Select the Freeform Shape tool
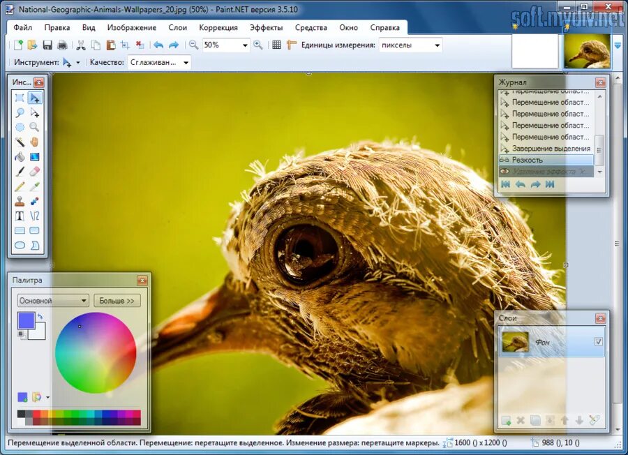The width and height of the screenshot is (628, 455). [x=34, y=245]
